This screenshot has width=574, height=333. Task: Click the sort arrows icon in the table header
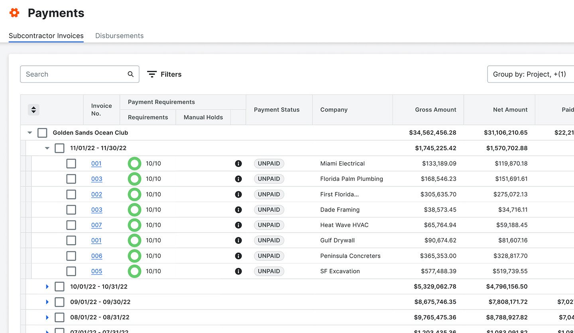tap(33, 110)
